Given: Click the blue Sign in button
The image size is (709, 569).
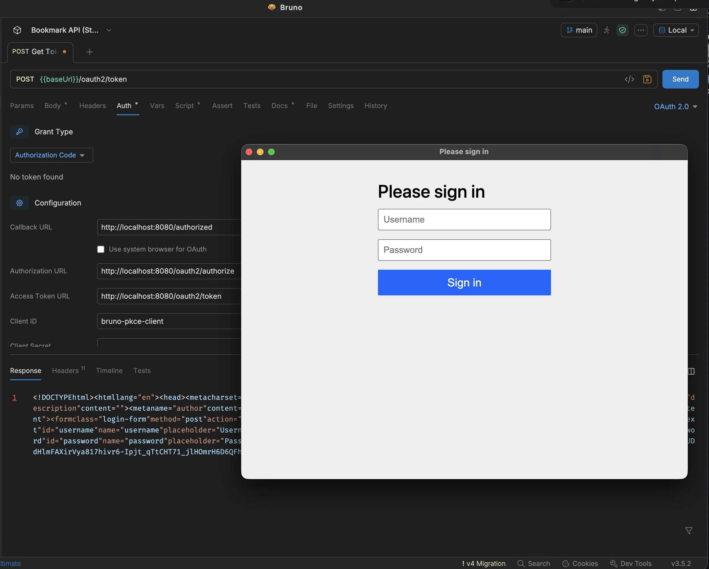Looking at the screenshot, I should [464, 283].
